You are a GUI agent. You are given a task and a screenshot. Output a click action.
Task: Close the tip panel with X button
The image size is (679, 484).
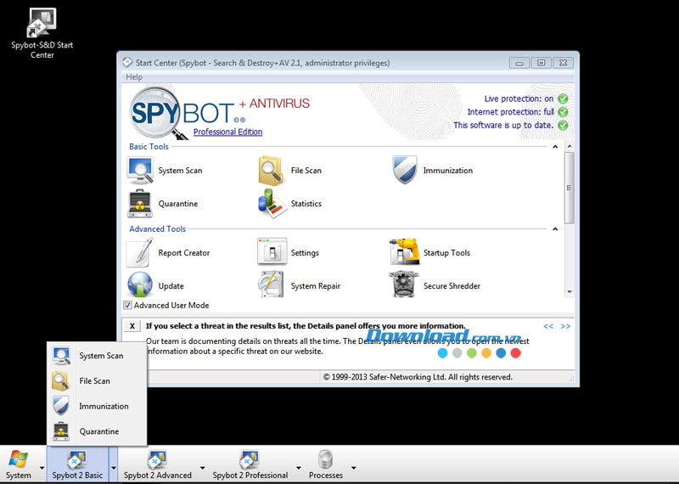(132, 326)
